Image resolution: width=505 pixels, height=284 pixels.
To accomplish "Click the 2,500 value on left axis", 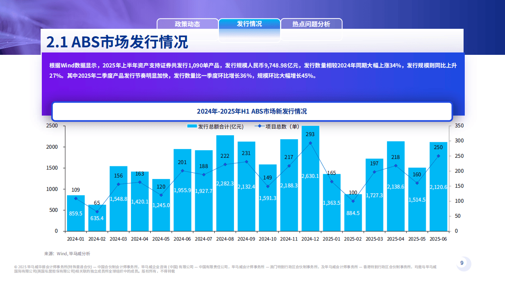I will click(53, 126).
